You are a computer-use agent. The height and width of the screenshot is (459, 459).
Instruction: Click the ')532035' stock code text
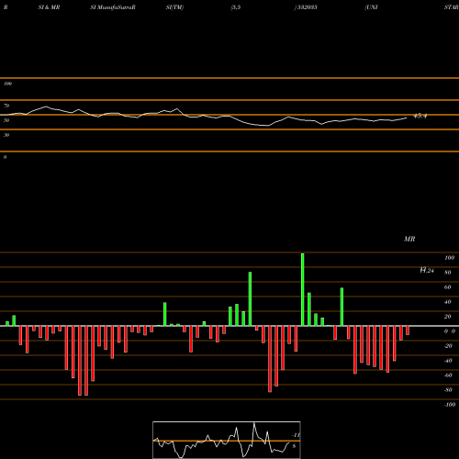pos(306,7)
